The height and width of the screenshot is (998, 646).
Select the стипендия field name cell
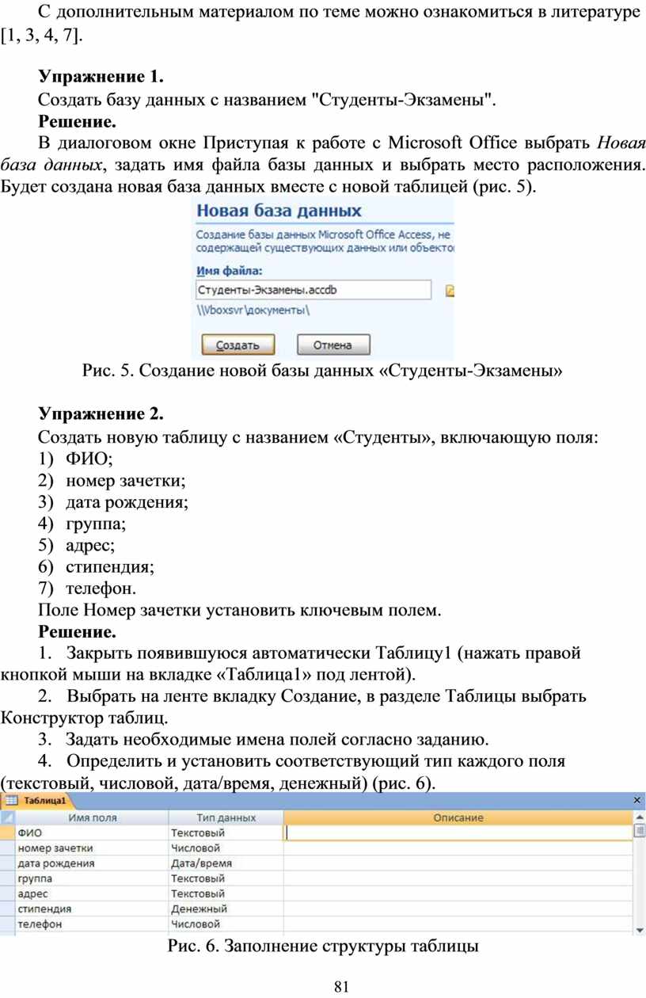pyautogui.click(x=92, y=908)
